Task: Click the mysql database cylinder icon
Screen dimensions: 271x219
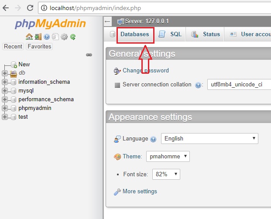Action: coord(14,91)
